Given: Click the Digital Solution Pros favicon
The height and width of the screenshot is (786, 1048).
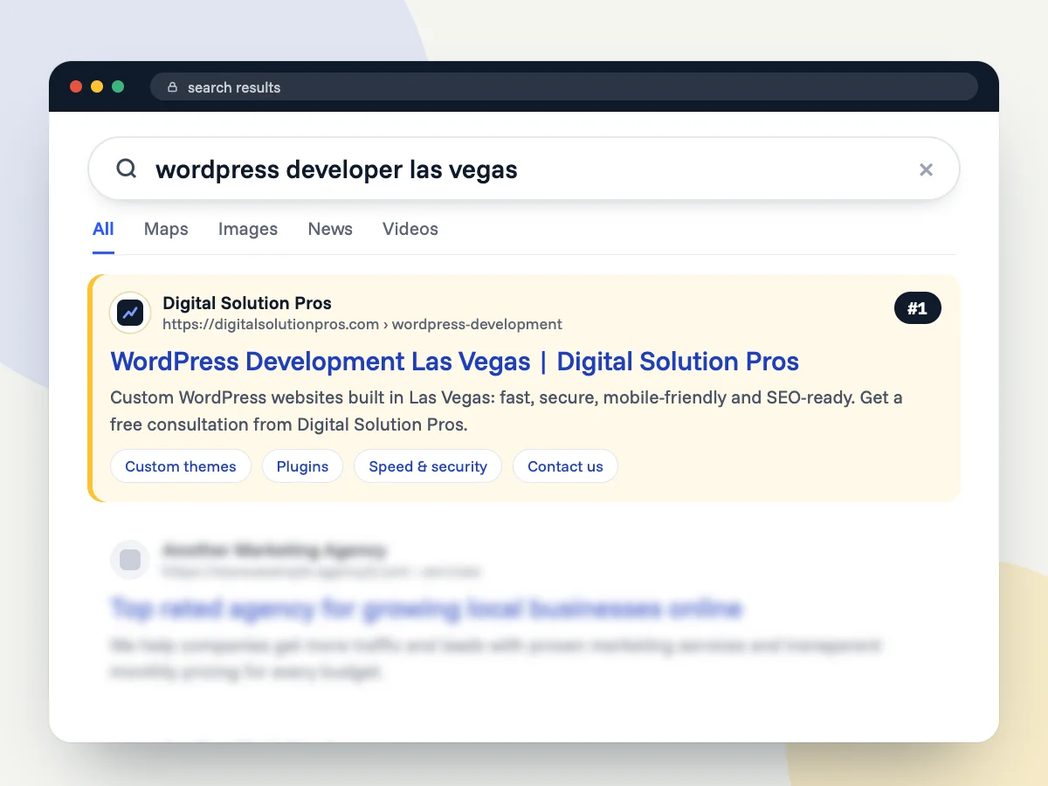Looking at the screenshot, I should [x=130, y=313].
